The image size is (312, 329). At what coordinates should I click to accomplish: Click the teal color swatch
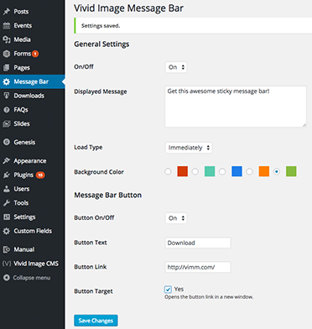coord(210,171)
